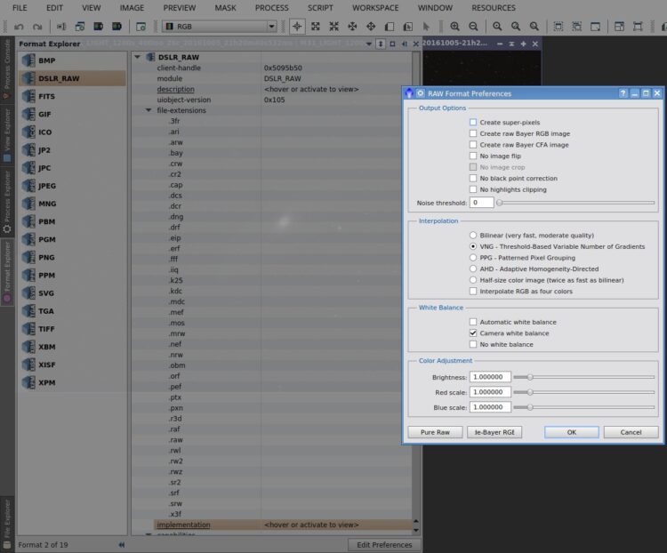This screenshot has width=667, height=553.
Task: Open Format Explorer title bar dropdown arrow
Action: click(x=369, y=44)
